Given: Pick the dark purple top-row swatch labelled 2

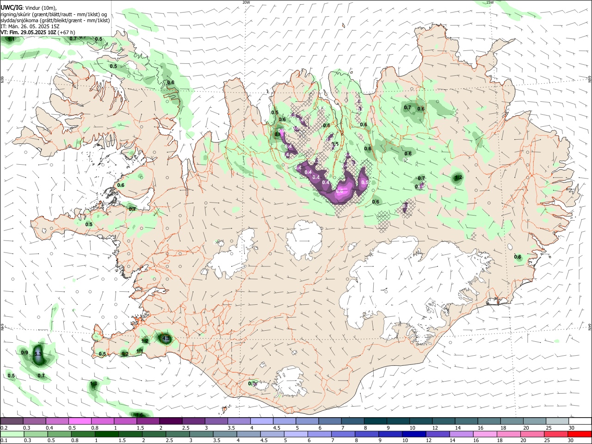Looking at the screenshot, I should click(x=170, y=421).
